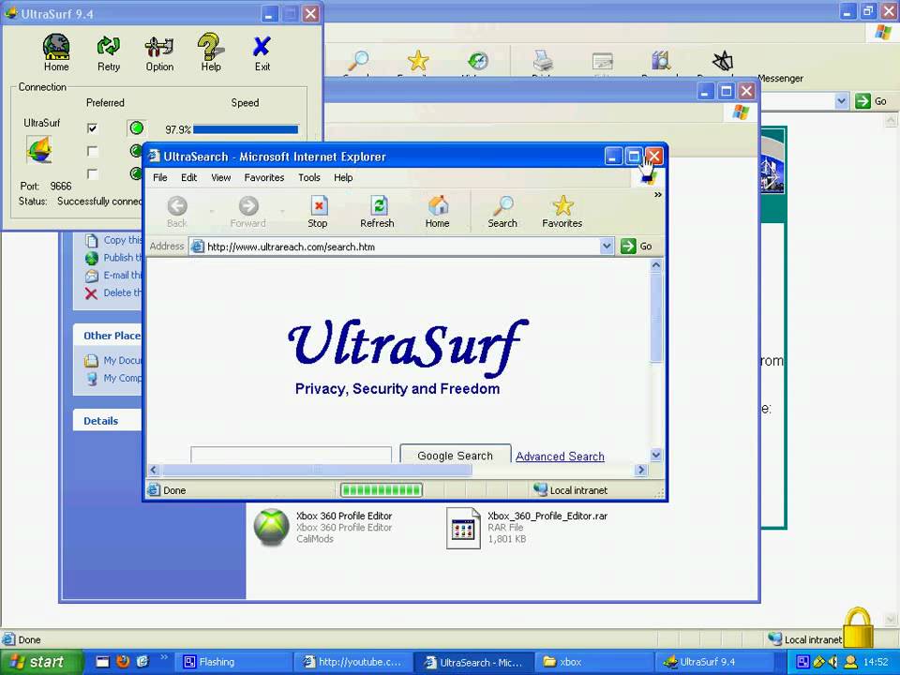Image resolution: width=900 pixels, height=675 pixels.
Task: Open Forward history dropdown arrow in UltraSearch
Action: [x=282, y=211]
